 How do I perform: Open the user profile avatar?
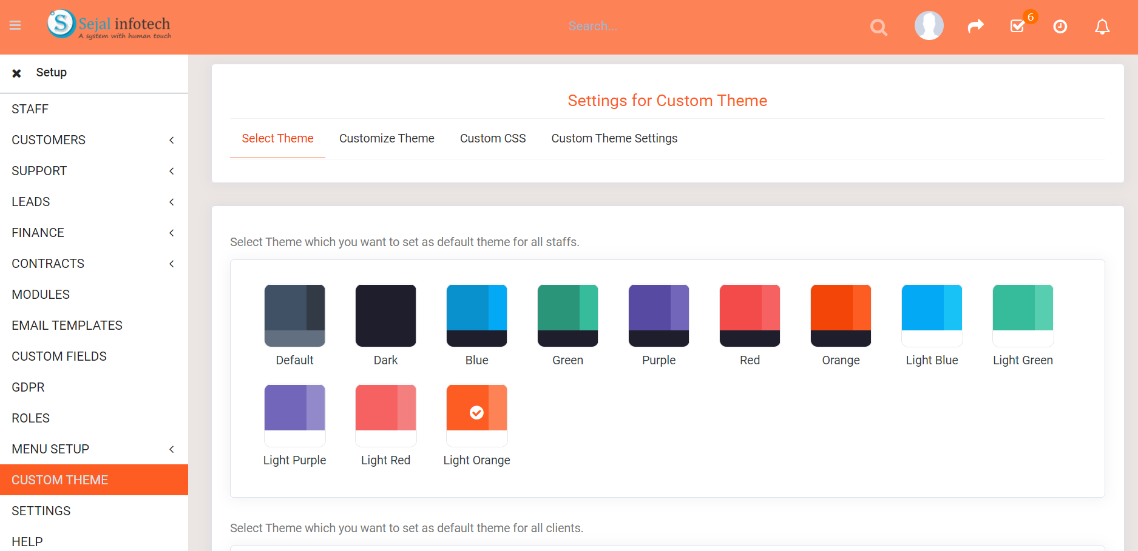[x=929, y=25]
